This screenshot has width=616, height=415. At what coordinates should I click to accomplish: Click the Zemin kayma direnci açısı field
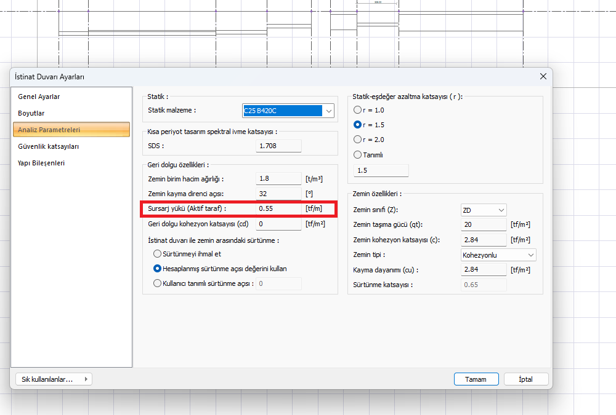point(278,194)
